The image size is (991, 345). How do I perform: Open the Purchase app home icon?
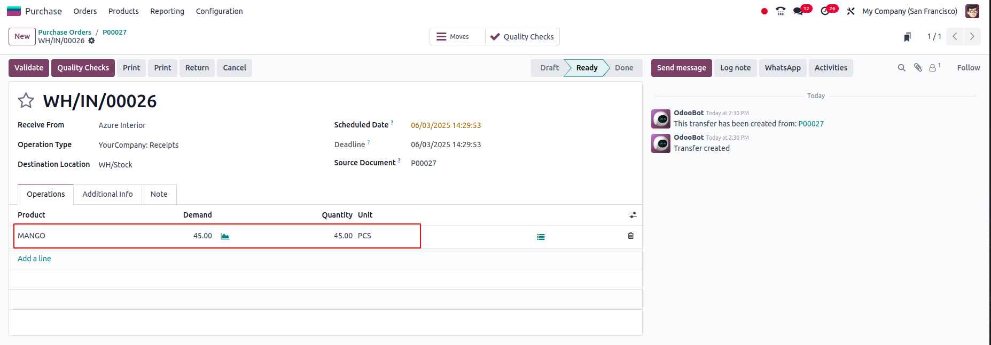coord(14,11)
